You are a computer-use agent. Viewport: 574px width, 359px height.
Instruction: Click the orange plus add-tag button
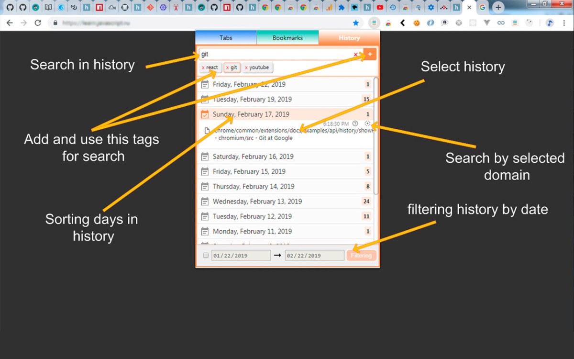click(370, 54)
